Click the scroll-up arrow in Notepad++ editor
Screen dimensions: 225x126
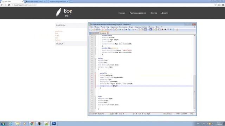[x=194, y=35]
